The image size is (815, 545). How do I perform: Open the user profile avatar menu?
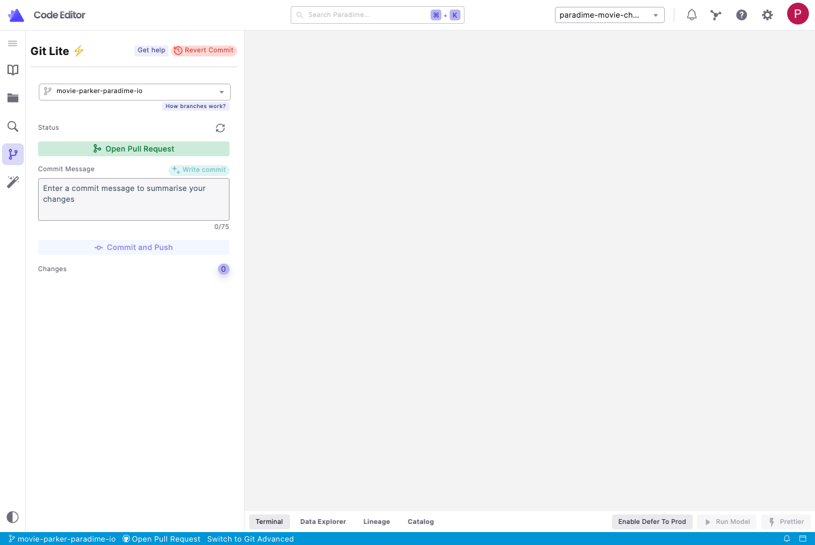click(x=797, y=14)
